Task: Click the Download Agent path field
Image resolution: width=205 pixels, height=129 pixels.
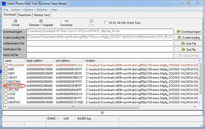Action: click(100, 32)
